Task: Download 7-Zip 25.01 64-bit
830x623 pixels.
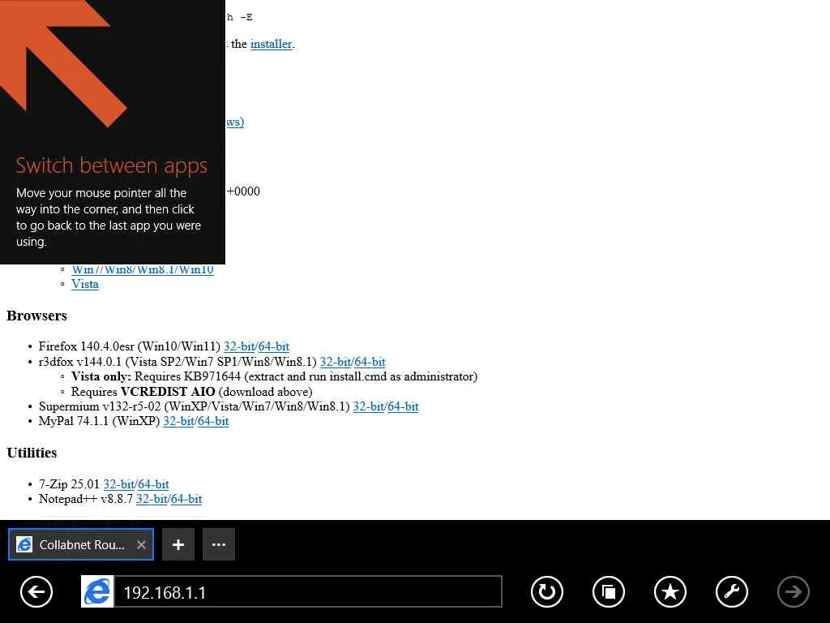Action: pos(153,484)
